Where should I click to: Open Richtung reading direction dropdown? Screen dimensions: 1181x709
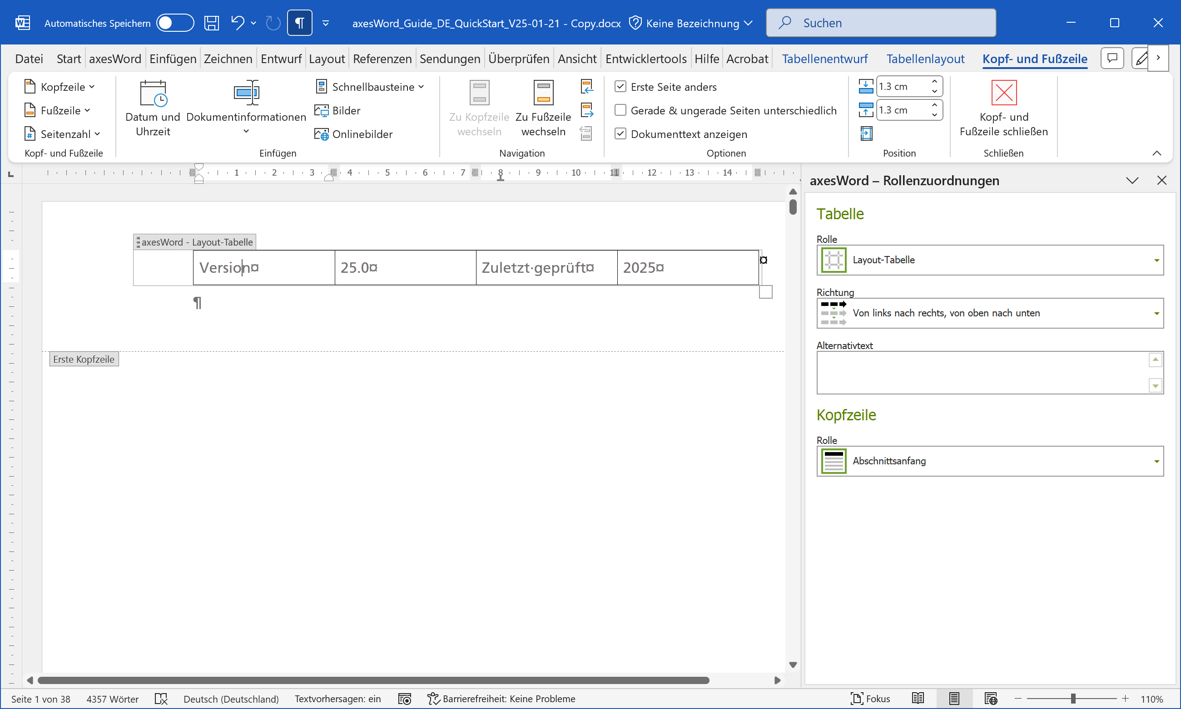[x=990, y=313]
